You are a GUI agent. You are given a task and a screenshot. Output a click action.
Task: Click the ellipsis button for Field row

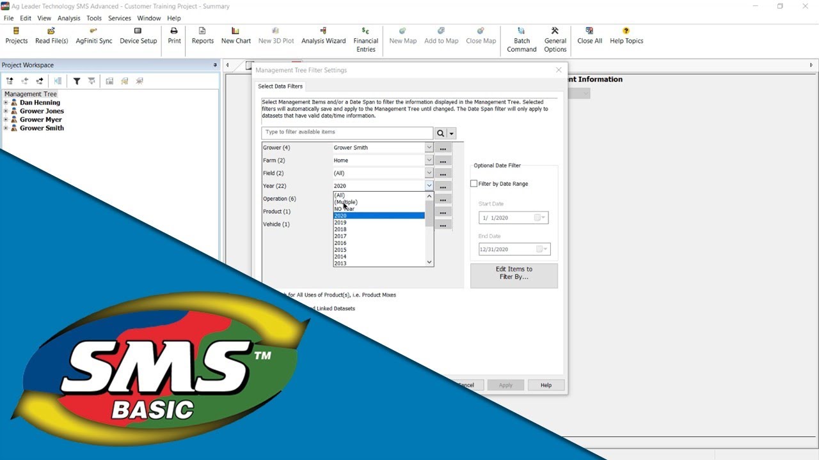(443, 174)
